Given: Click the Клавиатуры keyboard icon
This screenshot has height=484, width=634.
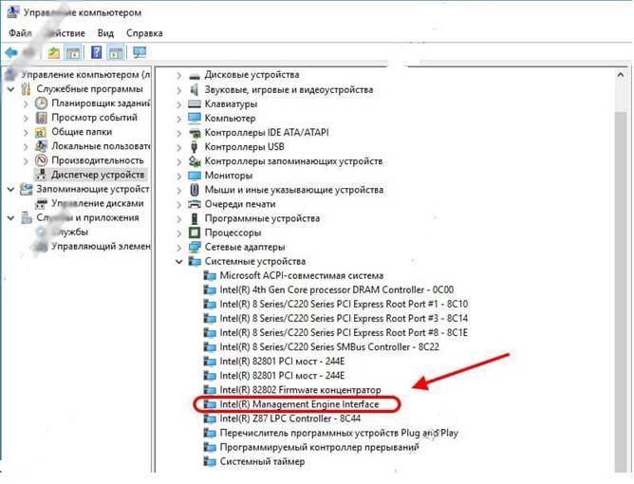Looking at the screenshot, I should pos(195,103).
